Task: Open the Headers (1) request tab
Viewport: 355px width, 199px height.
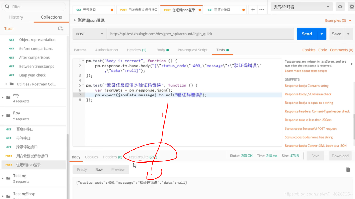Action: pyautogui.click(x=136, y=50)
